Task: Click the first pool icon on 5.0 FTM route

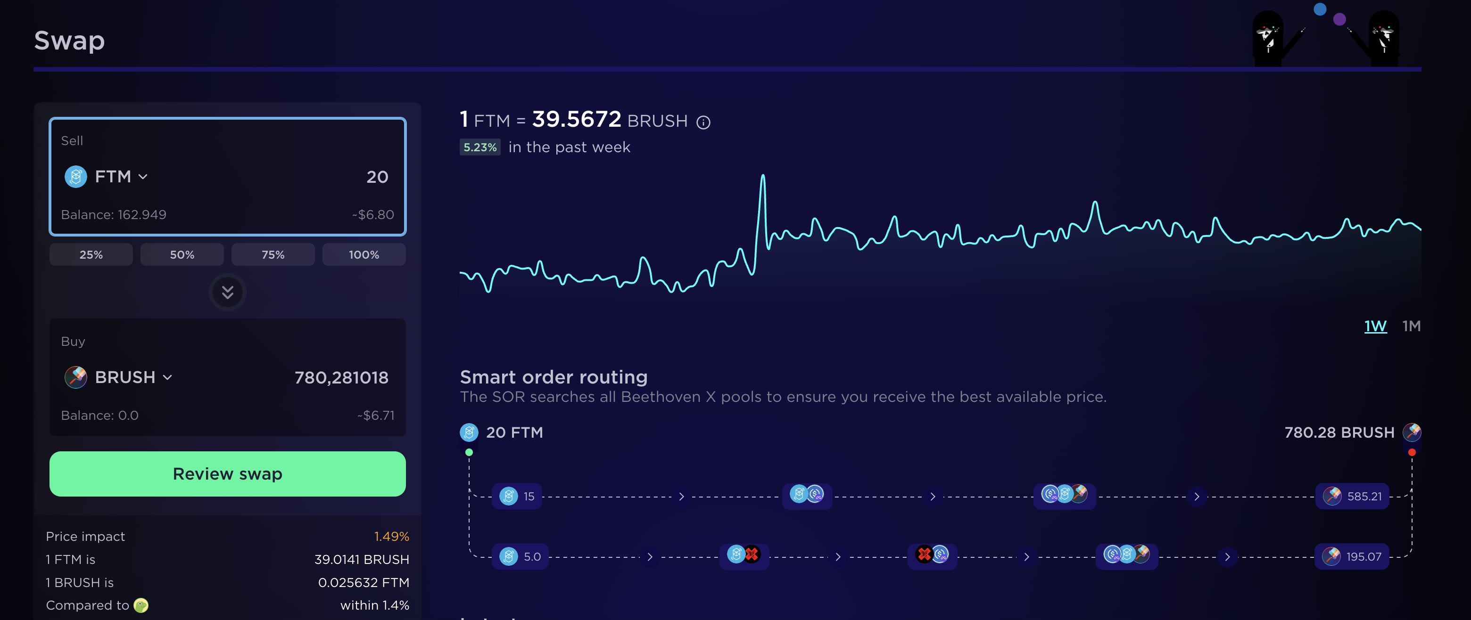Action: click(x=744, y=555)
